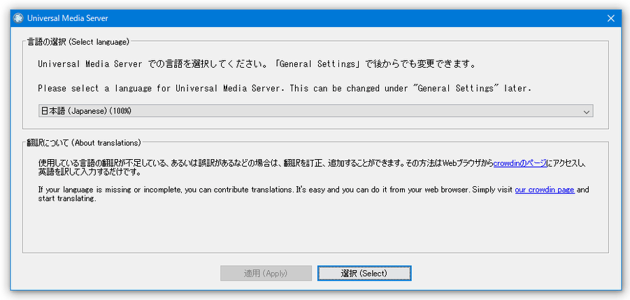
Task: Click the Japanese instruction mentioning General Settings
Action: (x=257, y=64)
